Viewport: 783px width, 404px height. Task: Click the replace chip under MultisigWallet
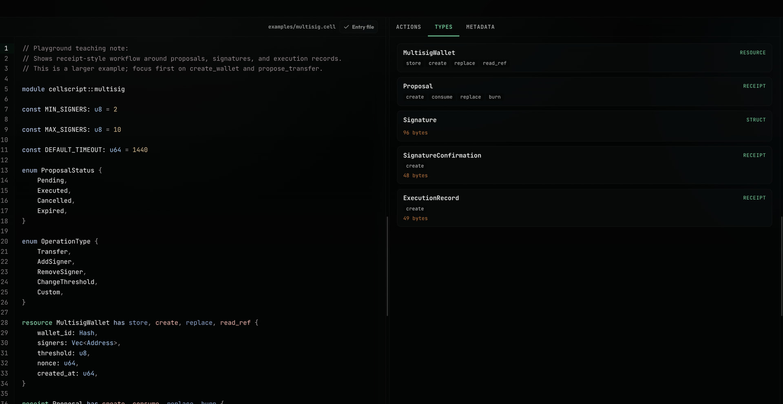pos(464,63)
